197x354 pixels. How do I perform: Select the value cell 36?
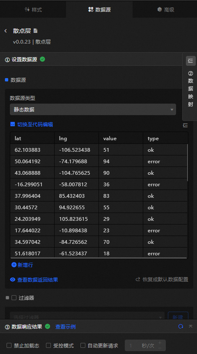121,184
